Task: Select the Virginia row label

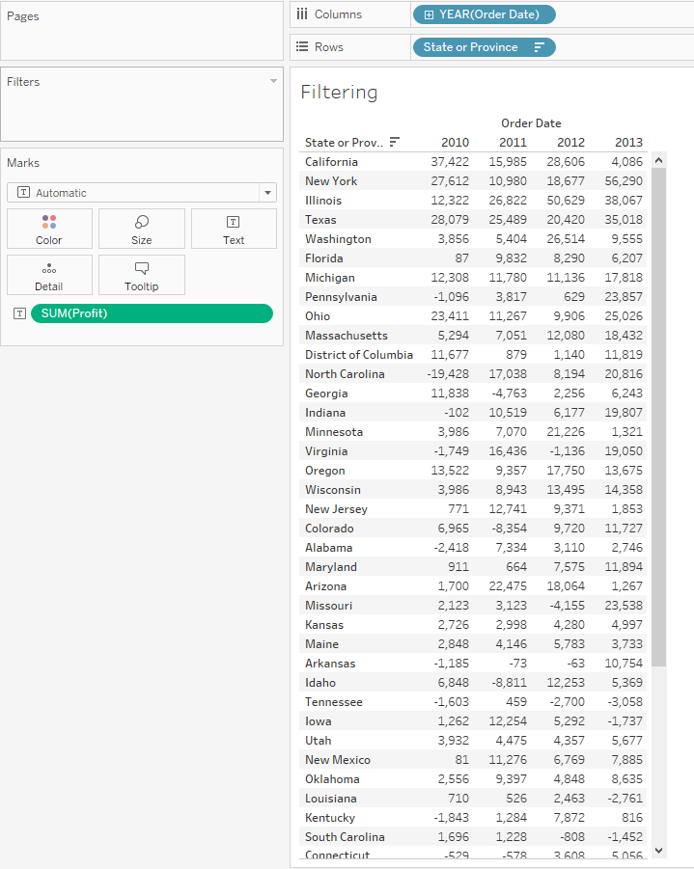Action: point(326,451)
